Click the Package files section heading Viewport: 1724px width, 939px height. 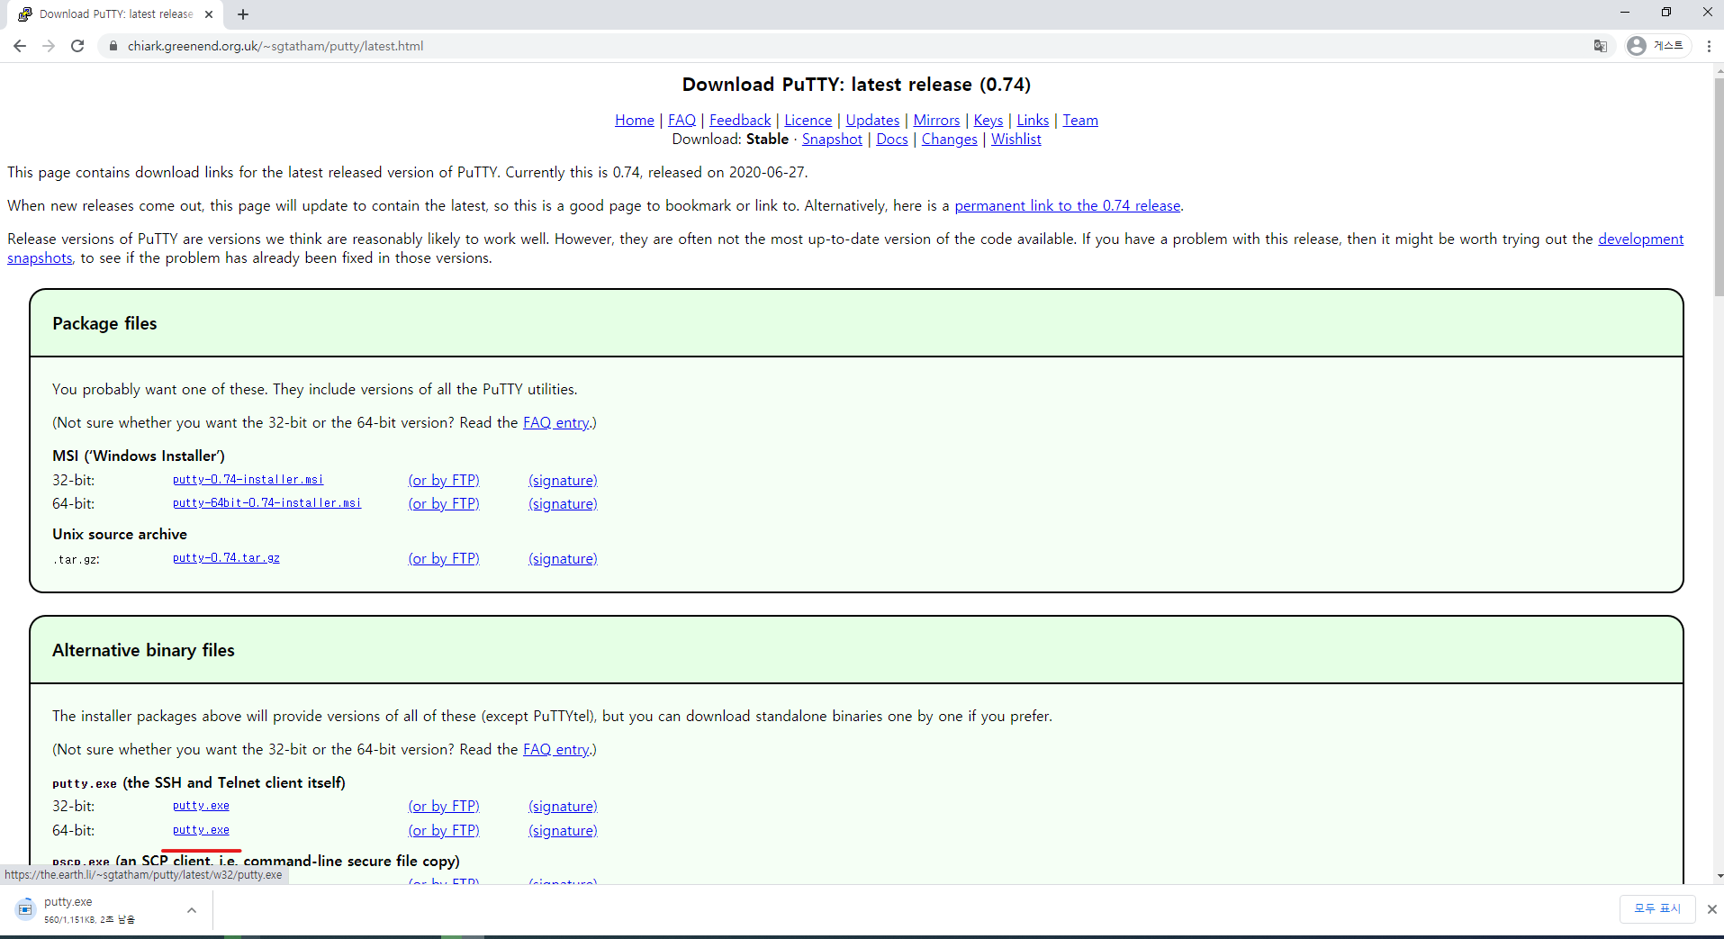104,323
